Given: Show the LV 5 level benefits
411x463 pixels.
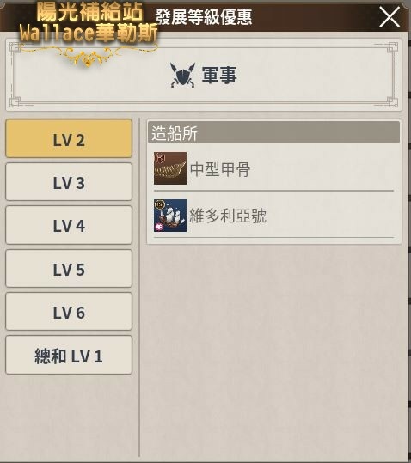Looking at the screenshot, I should point(69,268).
